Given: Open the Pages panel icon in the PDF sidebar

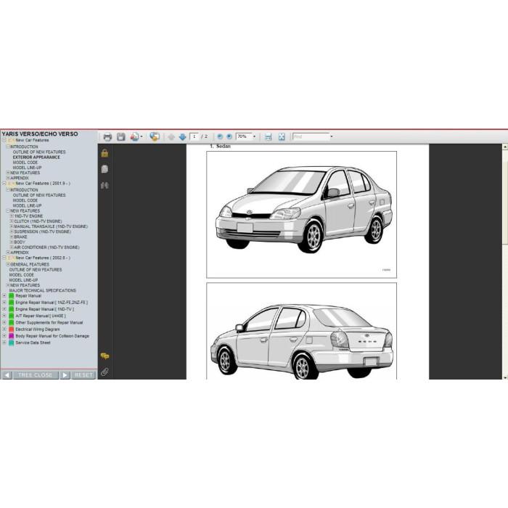Looking at the screenshot, I should (x=105, y=169).
